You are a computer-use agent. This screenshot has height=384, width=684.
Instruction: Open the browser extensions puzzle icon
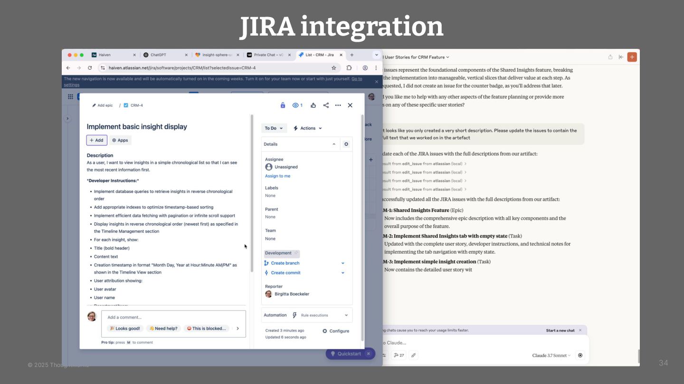coord(349,68)
